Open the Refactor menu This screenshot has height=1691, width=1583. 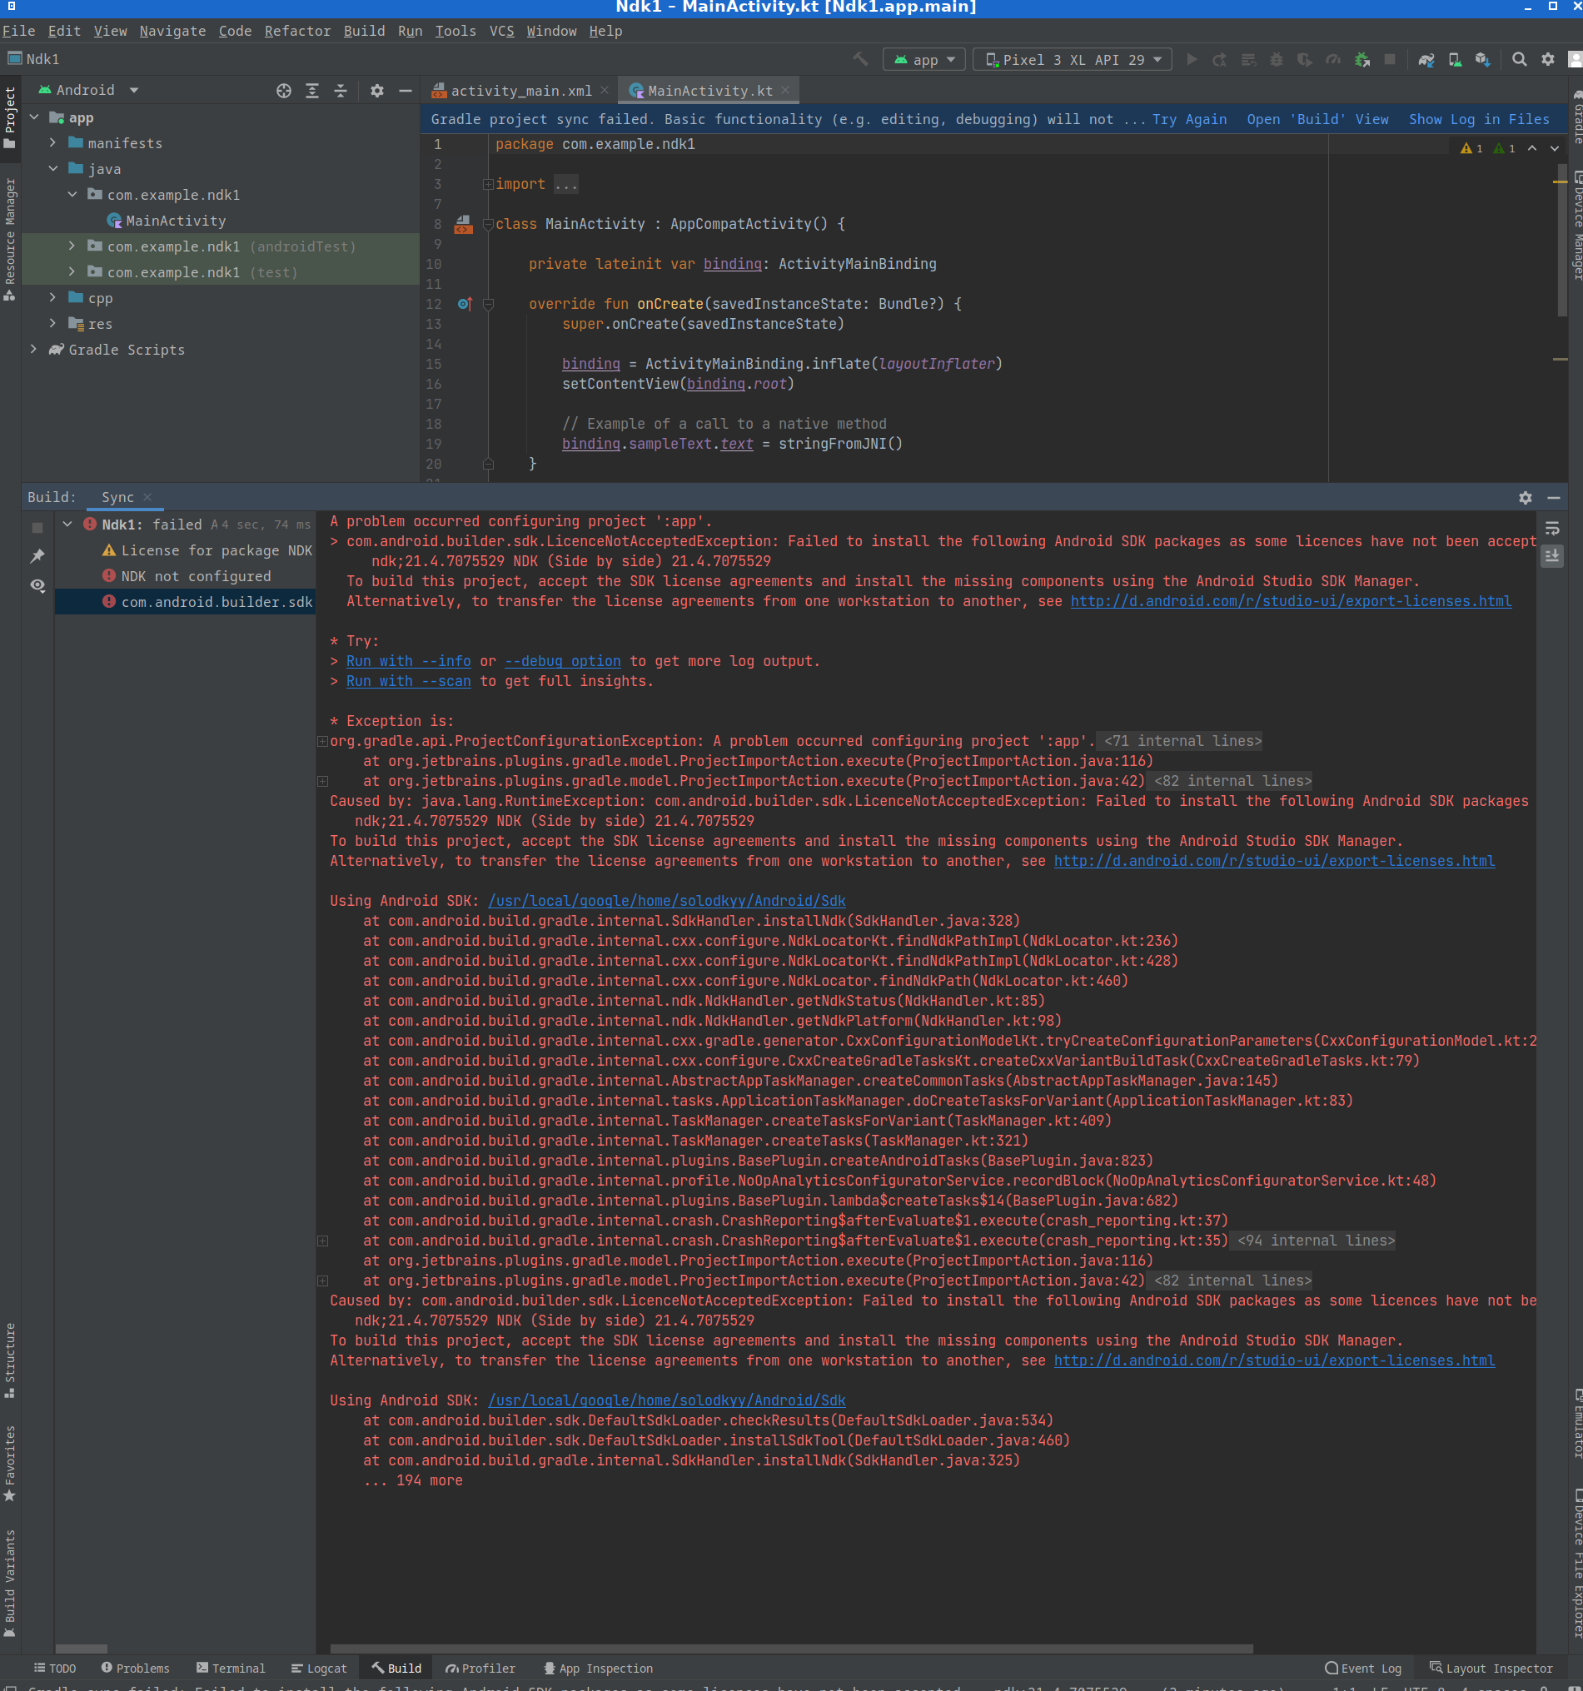tap(297, 32)
